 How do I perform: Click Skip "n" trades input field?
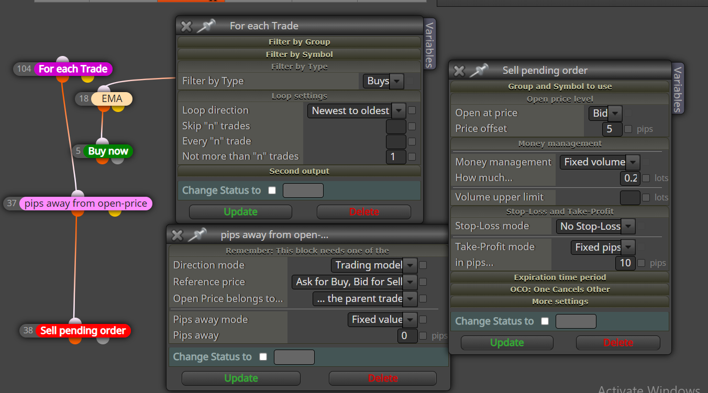coord(396,126)
